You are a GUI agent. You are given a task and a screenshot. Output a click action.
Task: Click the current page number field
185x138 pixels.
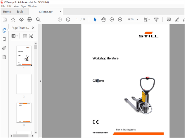77,19
